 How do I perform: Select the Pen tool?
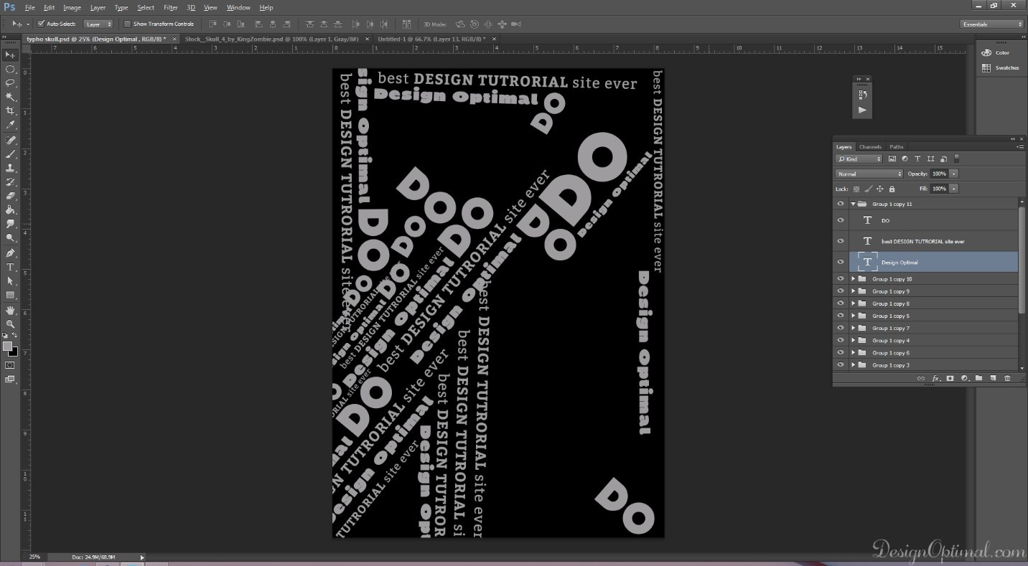tap(10, 253)
